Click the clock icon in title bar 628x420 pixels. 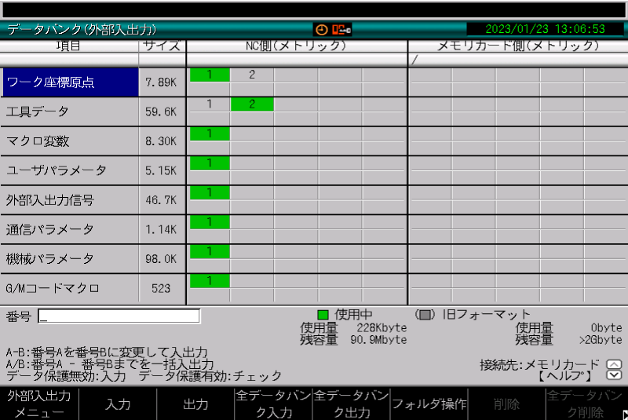pos(321,30)
